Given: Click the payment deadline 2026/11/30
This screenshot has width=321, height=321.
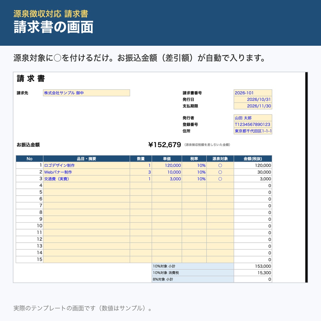Looking at the screenshot, I should [x=253, y=106].
